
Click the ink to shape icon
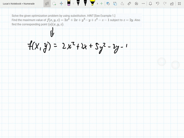coord(115,3)
